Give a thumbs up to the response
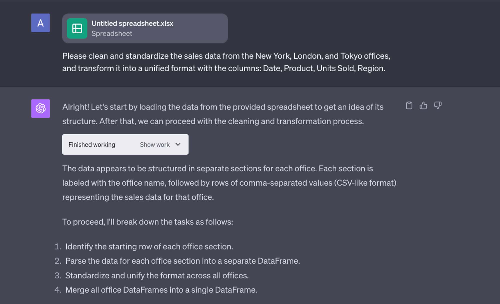 pyautogui.click(x=423, y=105)
